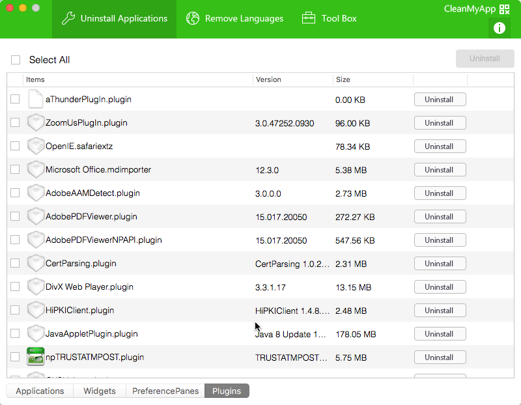Click the ZoomUsPlugIn plugin icon

35,122
